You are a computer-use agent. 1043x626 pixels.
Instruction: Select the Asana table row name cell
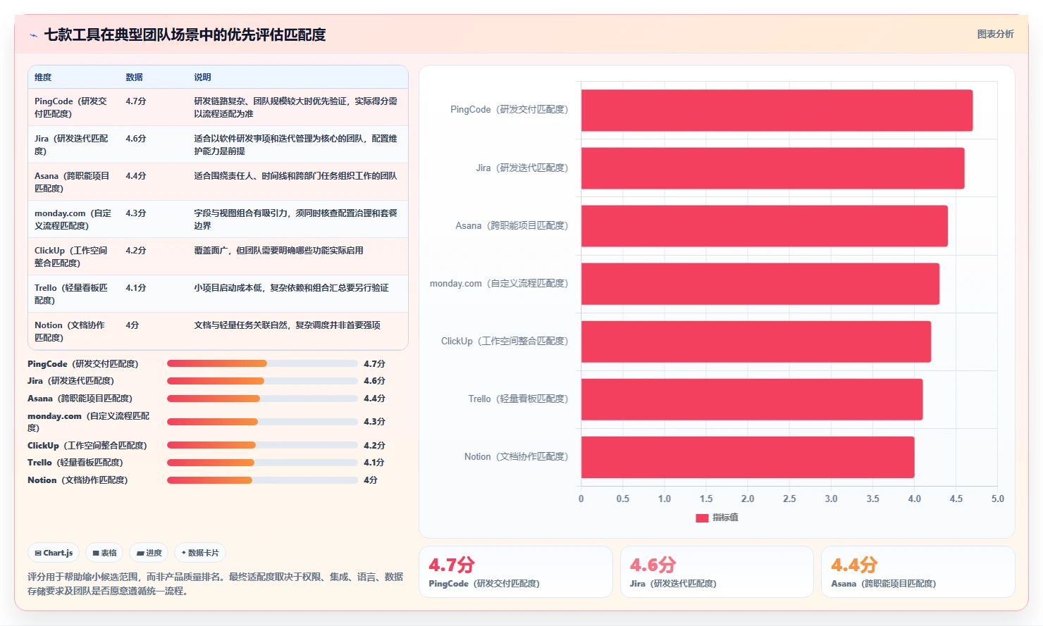tap(73, 182)
